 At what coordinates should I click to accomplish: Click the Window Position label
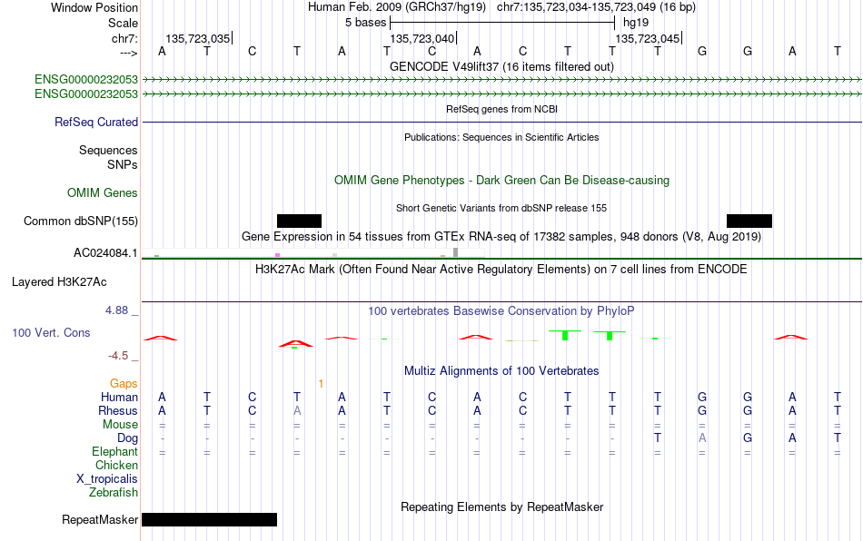pos(94,7)
